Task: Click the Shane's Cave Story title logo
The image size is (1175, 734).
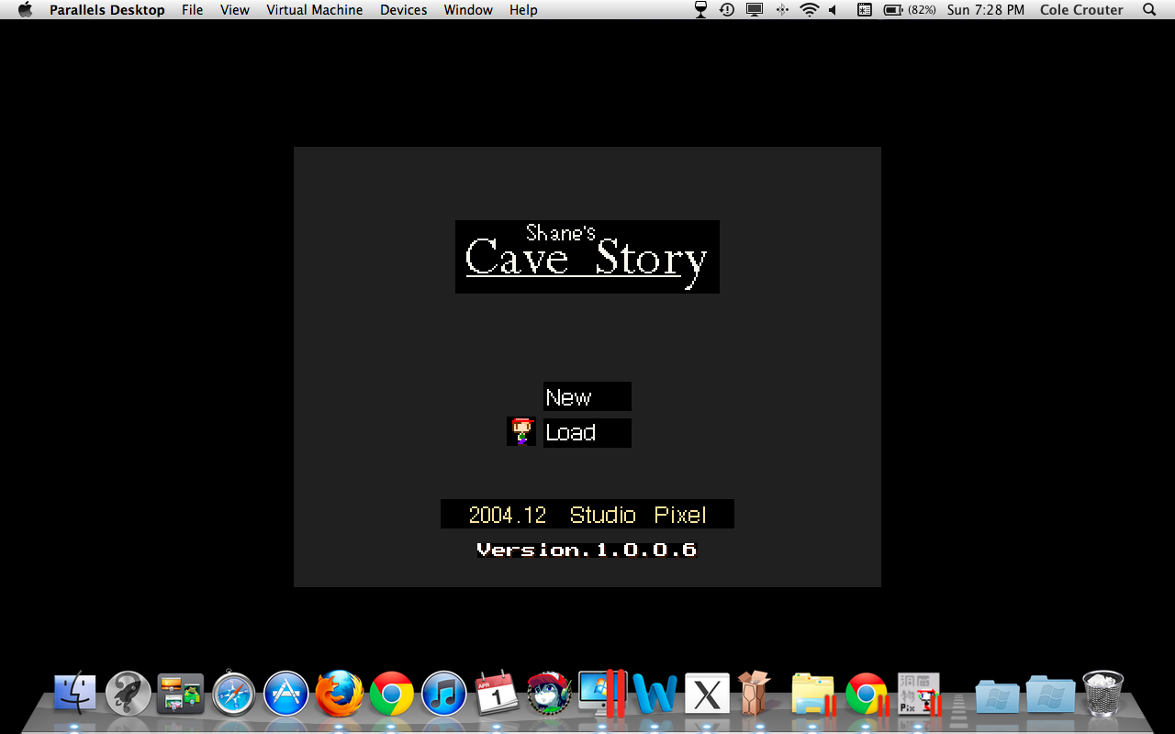Action: (x=587, y=257)
